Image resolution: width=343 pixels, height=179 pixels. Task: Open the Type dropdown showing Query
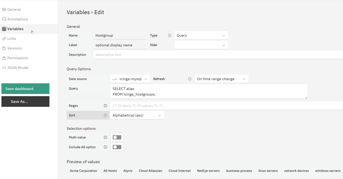201,36
